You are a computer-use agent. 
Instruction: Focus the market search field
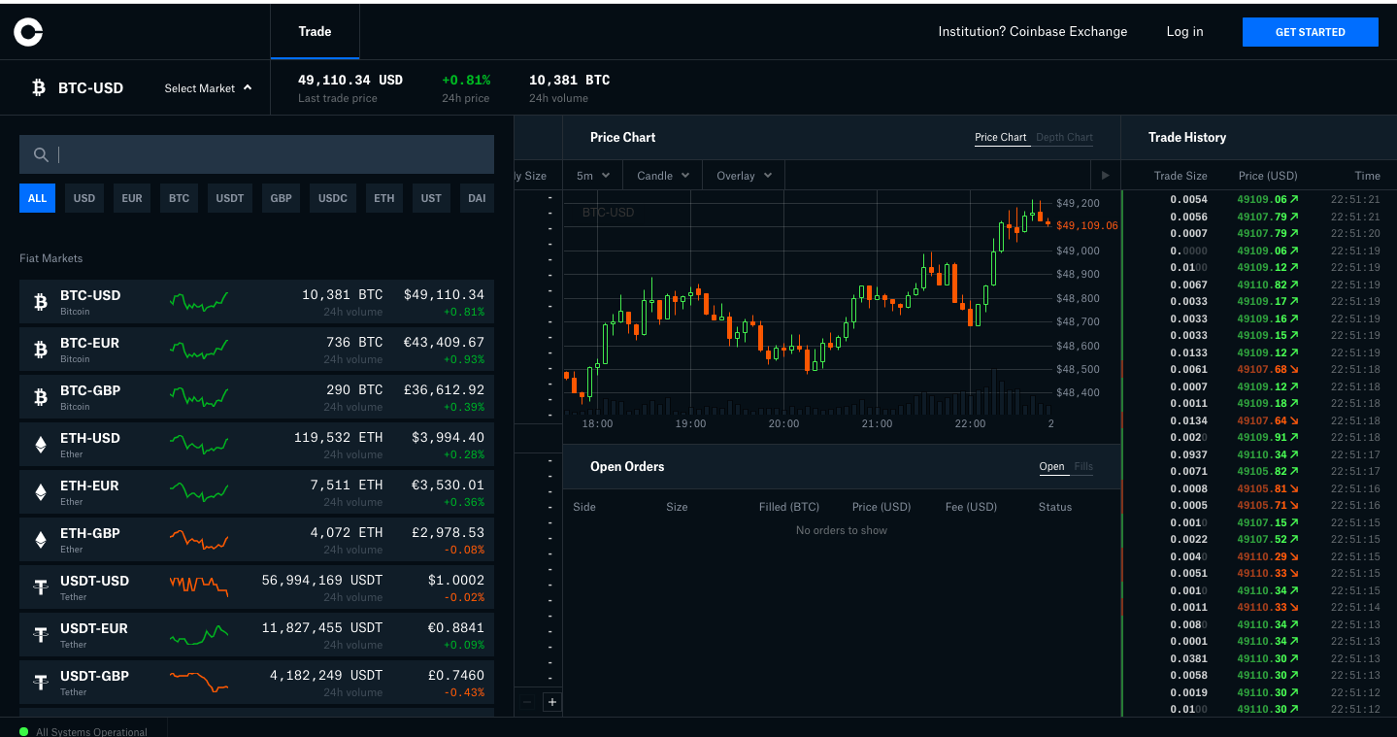click(x=256, y=154)
